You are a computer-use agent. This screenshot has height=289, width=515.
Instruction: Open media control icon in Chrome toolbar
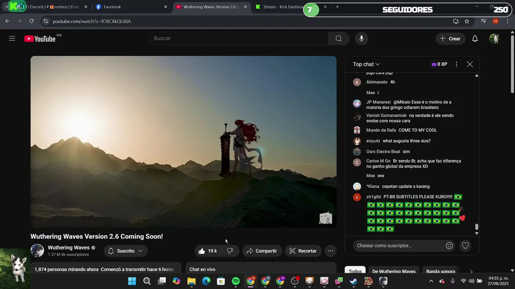pos(484,21)
